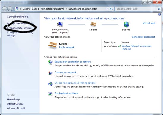Click Troubleshoot problems link

coord(66,93)
